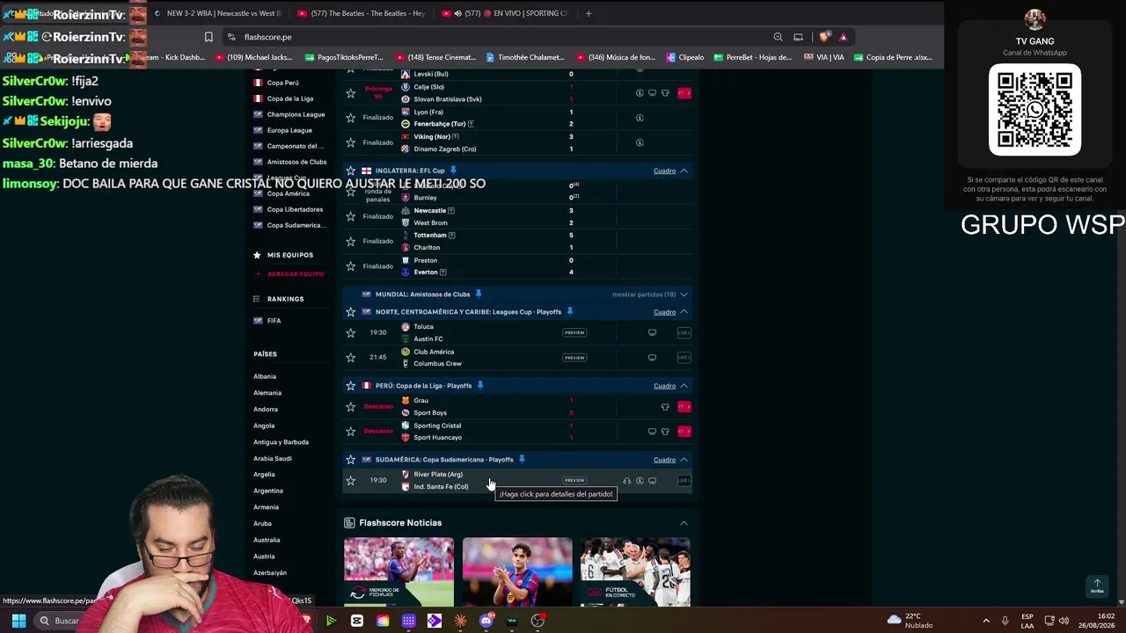Select Argentina in countries list
The height and width of the screenshot is (633, 1126).
[x=268, y=491]
